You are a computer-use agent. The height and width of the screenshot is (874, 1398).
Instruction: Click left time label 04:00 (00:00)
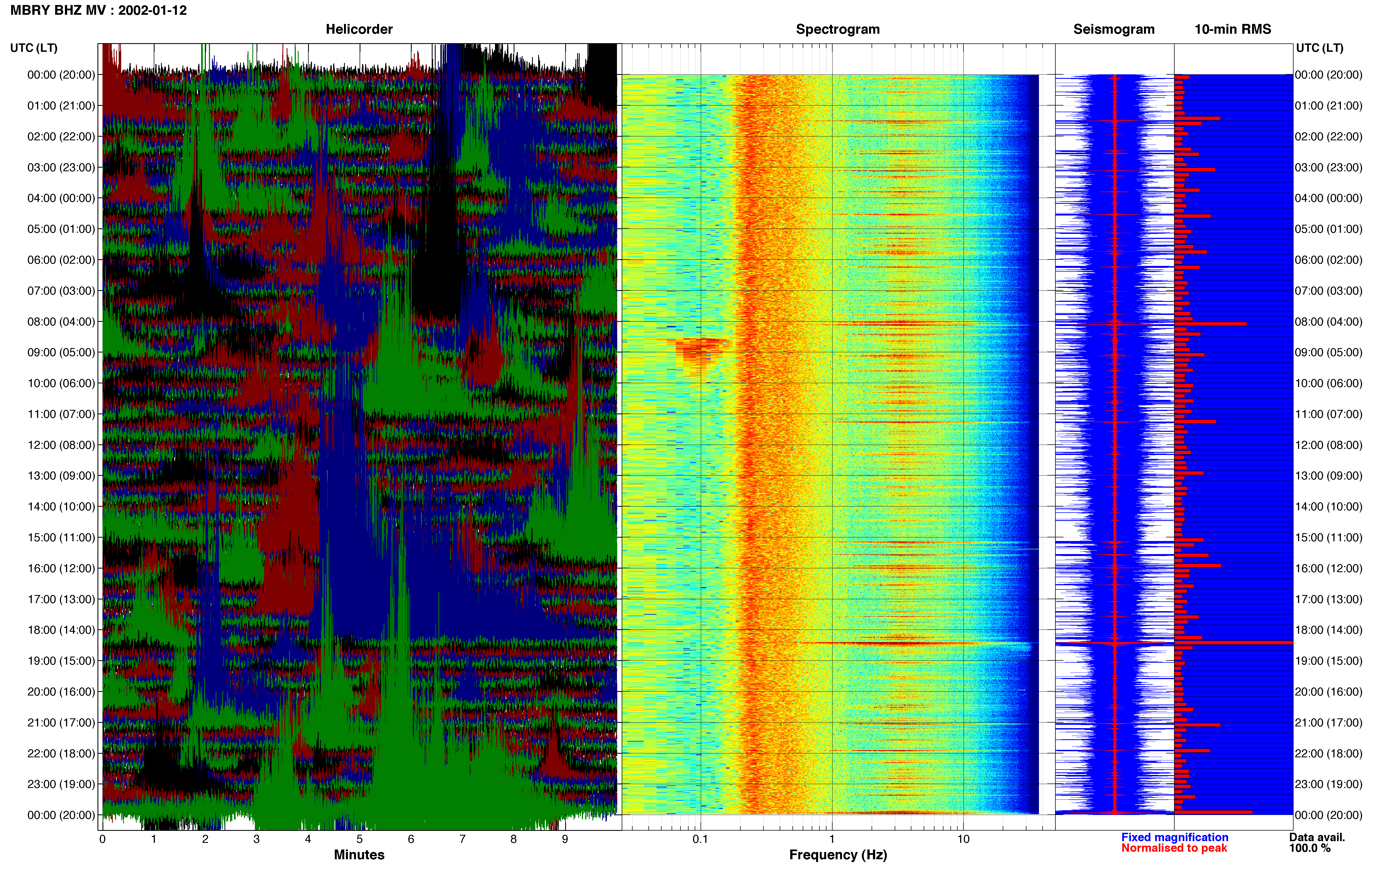coord(61,198)
